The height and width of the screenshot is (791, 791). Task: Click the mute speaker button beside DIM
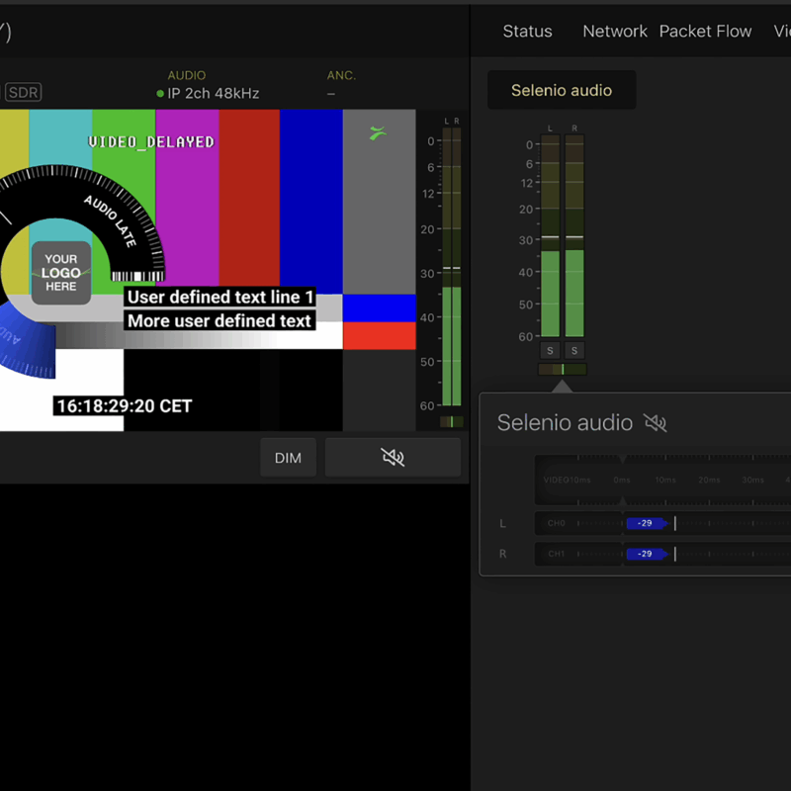[393, 458]
